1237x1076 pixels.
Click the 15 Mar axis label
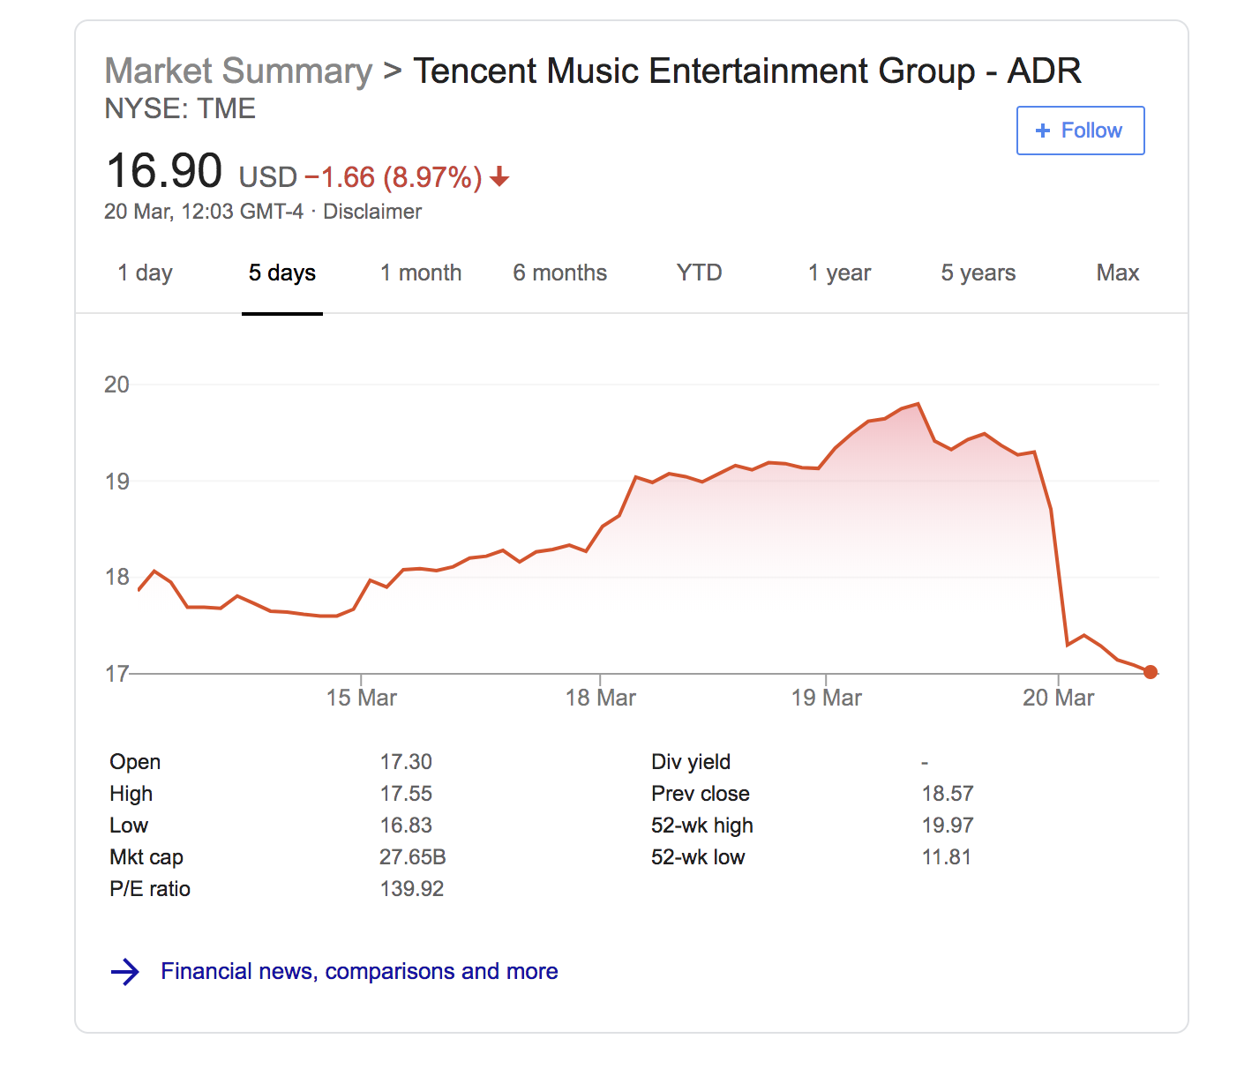[x=361, y=698]
